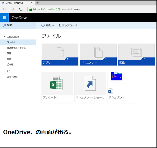Click the search magnifier icon
157x148 pixels.
coord(4,25)
